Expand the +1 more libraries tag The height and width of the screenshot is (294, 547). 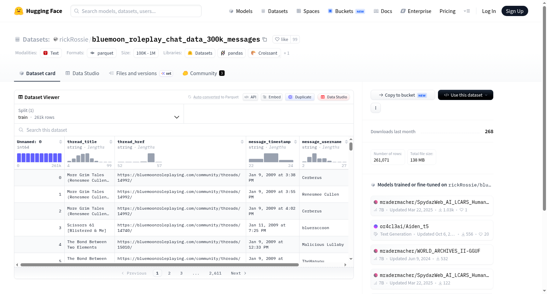point(286,53)
